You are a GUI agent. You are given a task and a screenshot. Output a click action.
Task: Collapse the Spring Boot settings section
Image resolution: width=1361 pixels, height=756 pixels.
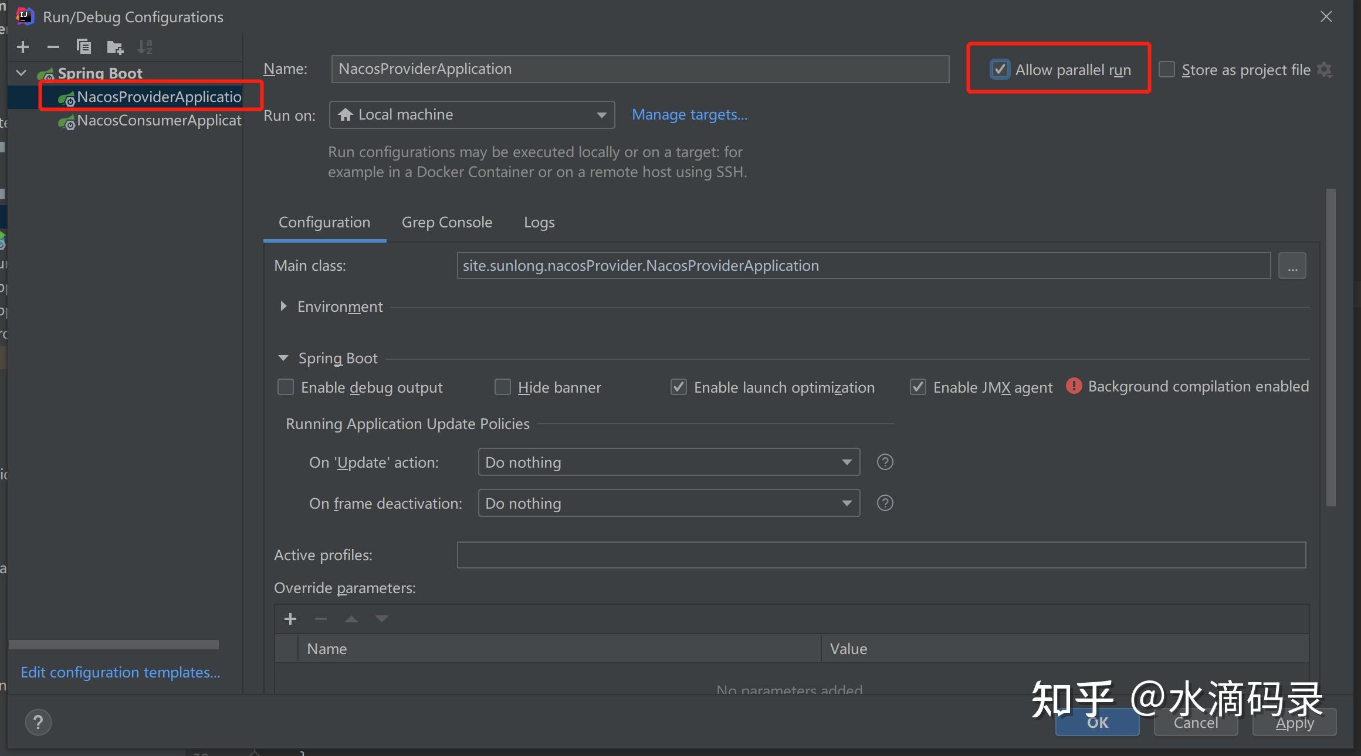tap(283, 358)
